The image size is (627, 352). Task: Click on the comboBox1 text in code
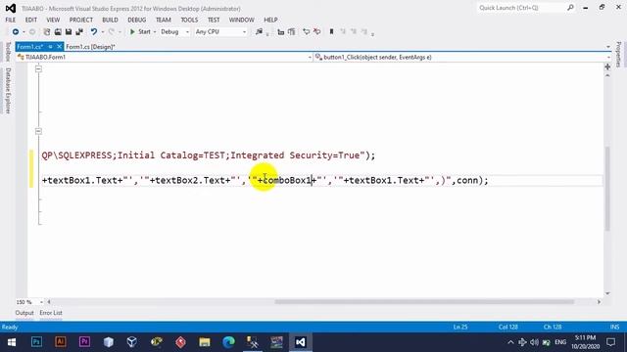click(x=287, y=180)
